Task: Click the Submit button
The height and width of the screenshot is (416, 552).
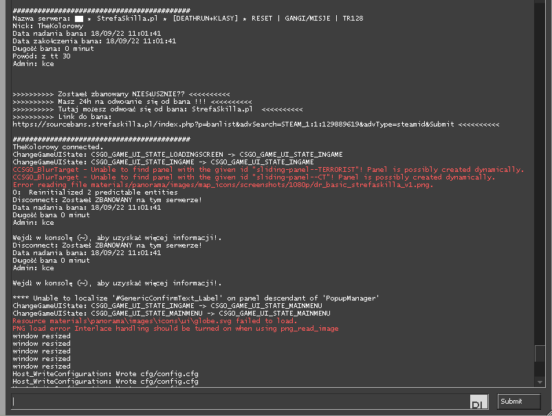Action: [518, 402]
